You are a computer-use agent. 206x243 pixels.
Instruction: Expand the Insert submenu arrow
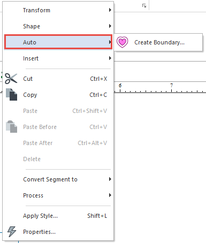pyautogui.click(x=110, y=58)
